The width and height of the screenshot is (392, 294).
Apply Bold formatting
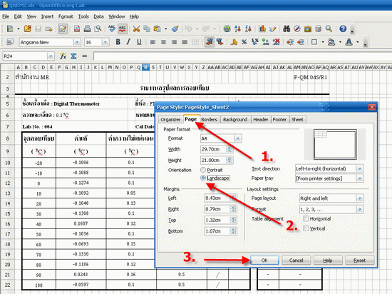click(118, 42)
